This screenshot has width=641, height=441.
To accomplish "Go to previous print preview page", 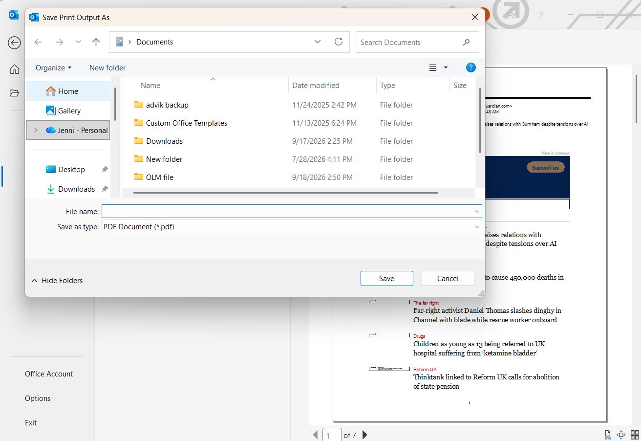I will coord(315,435).
